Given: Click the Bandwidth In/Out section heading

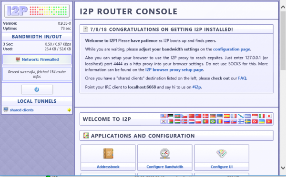Looking at the screenshot, I should pyautogui.click(x=37, y=37).
